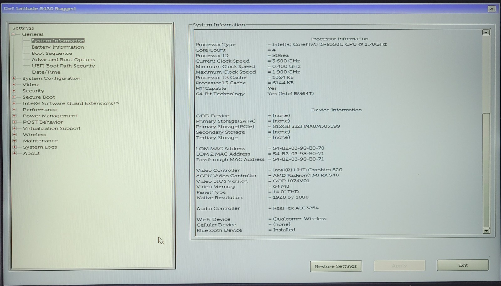Click the Video BIOS Version value GOP 1074V01
The image size is (501, 286).
pos(291,181)
